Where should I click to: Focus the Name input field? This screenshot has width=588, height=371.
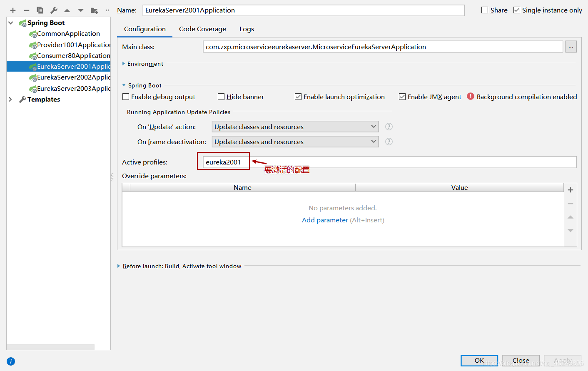coord(304,10)
